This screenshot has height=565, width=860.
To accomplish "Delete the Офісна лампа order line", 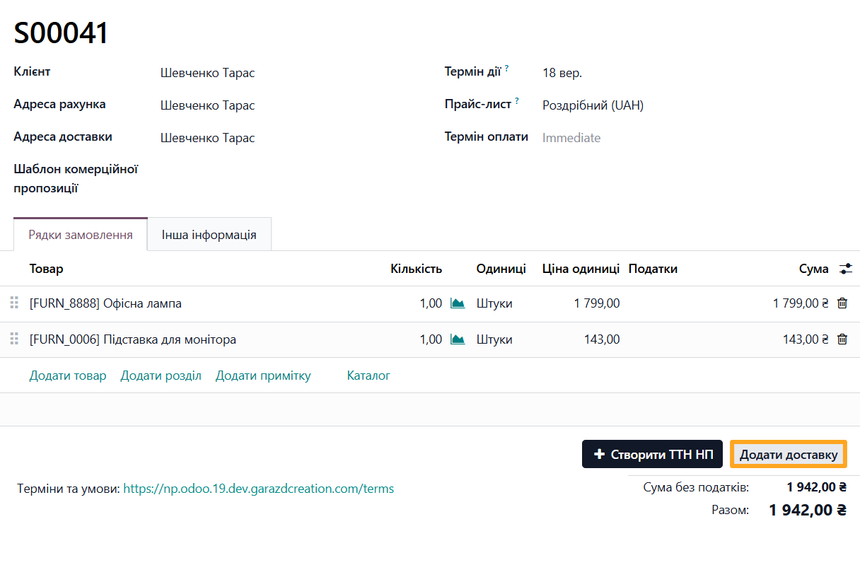I will (x=842, y=303).
